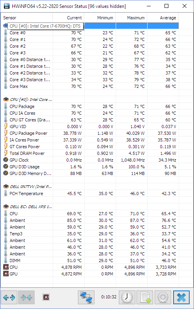Select the GPU fan RPM row

(90, 274)
